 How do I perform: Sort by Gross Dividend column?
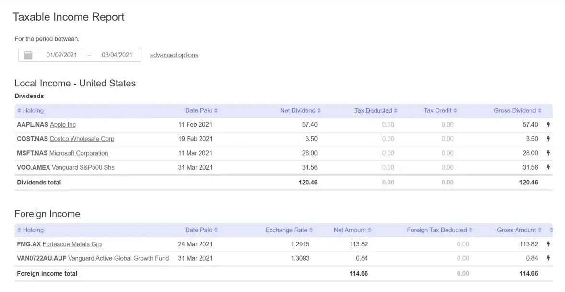coord(518,110)
